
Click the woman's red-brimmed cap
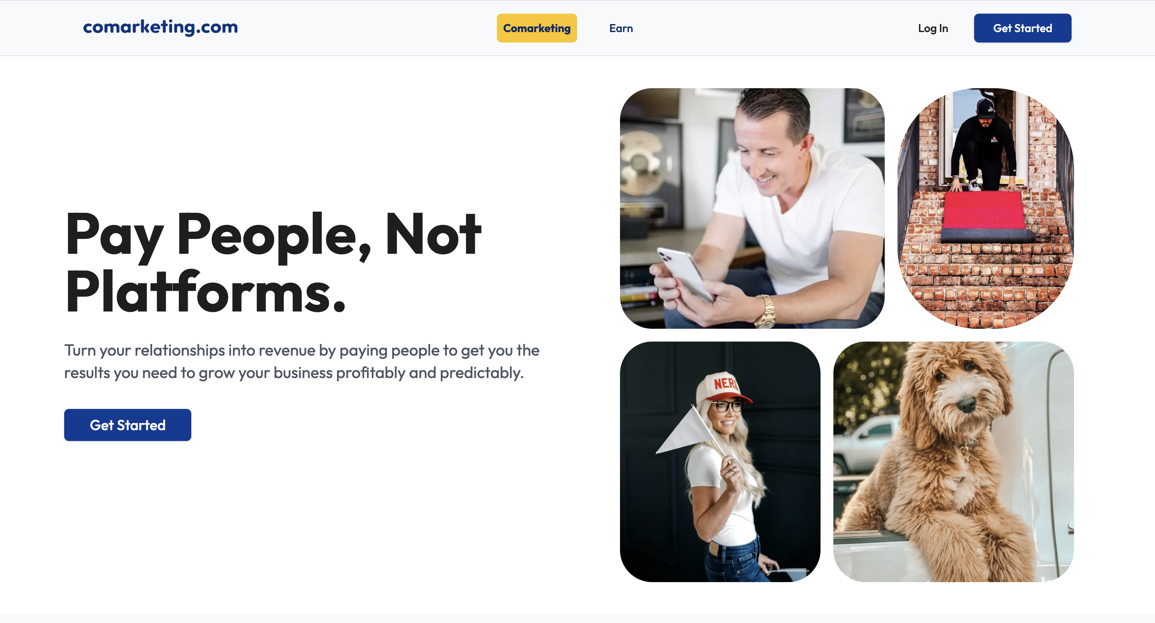722,388
